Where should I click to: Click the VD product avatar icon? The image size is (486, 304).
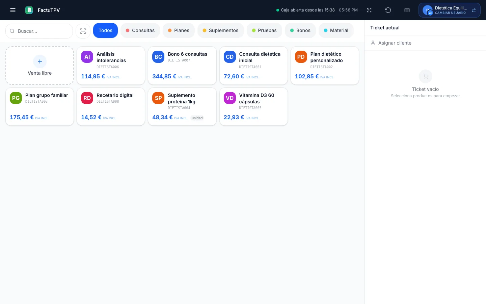[230, 98]
